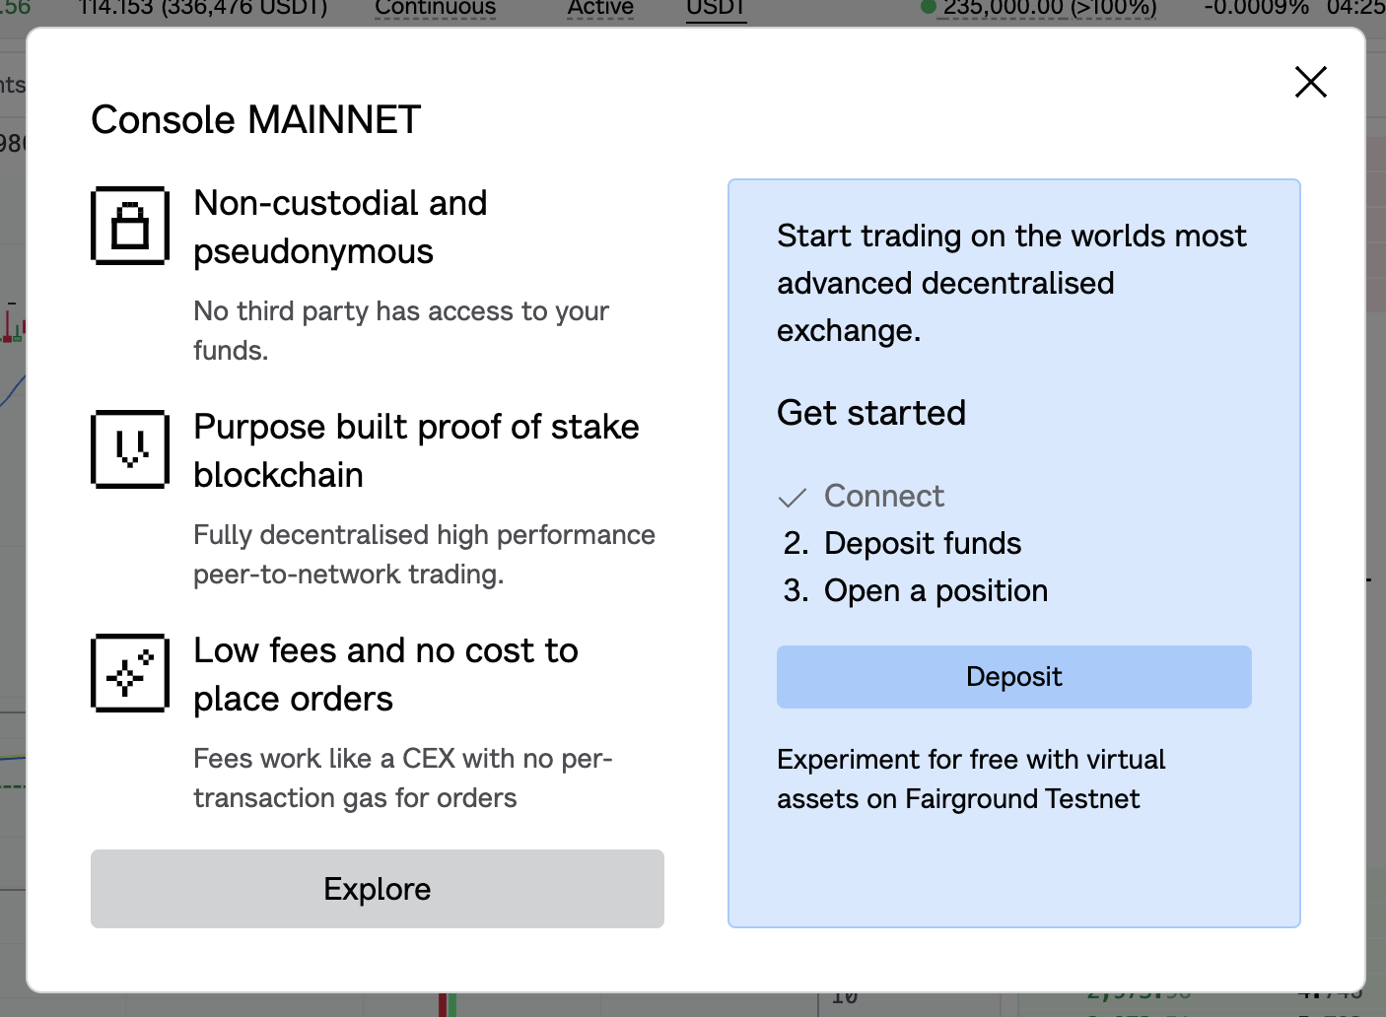Screen dimensions: 1386x1017
Task: Close the Console MAINNET dialog
Action: [x=1310, y=82]
